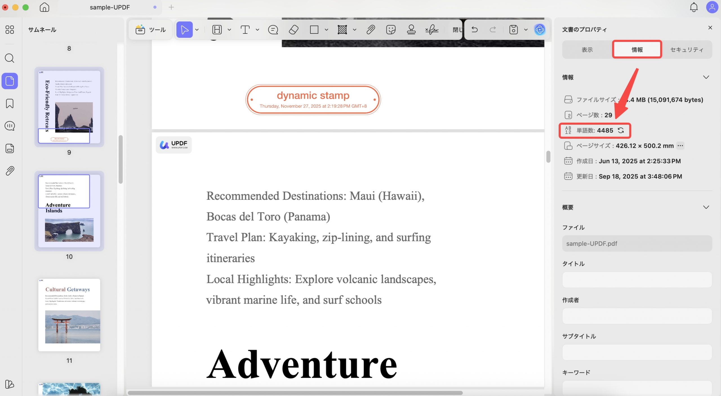Open the signature tool
This screenshot has width=721, height=396.
click(432, 30)
